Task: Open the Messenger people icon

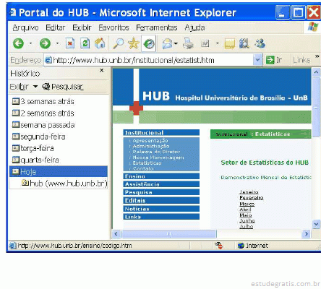Action: (x=260, y=43)
